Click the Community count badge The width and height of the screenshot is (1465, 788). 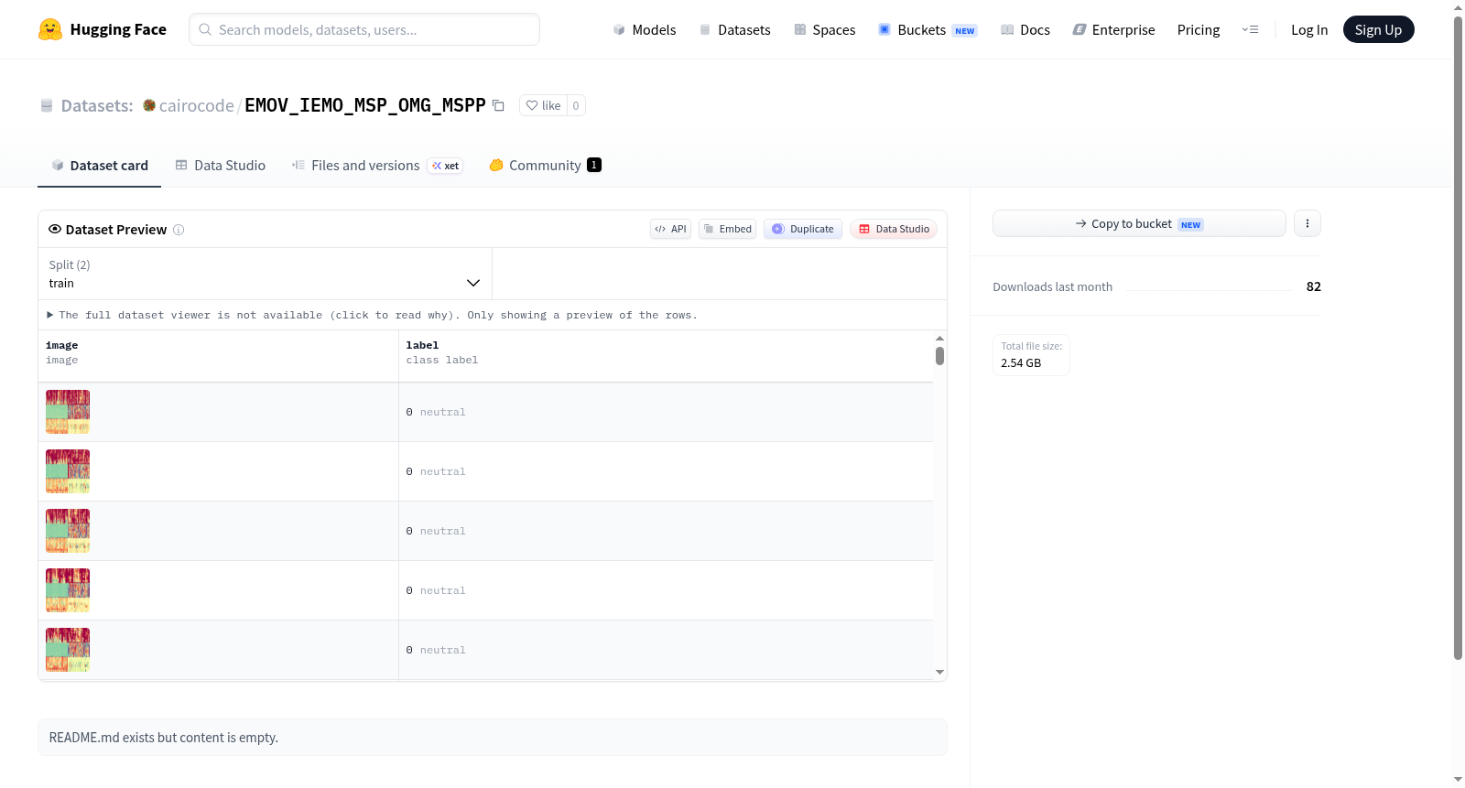[594, 165]
